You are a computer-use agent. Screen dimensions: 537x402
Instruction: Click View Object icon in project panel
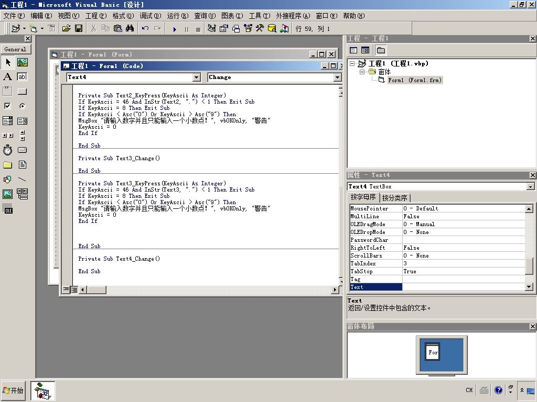pyautogui.click(x=366, y=50)
